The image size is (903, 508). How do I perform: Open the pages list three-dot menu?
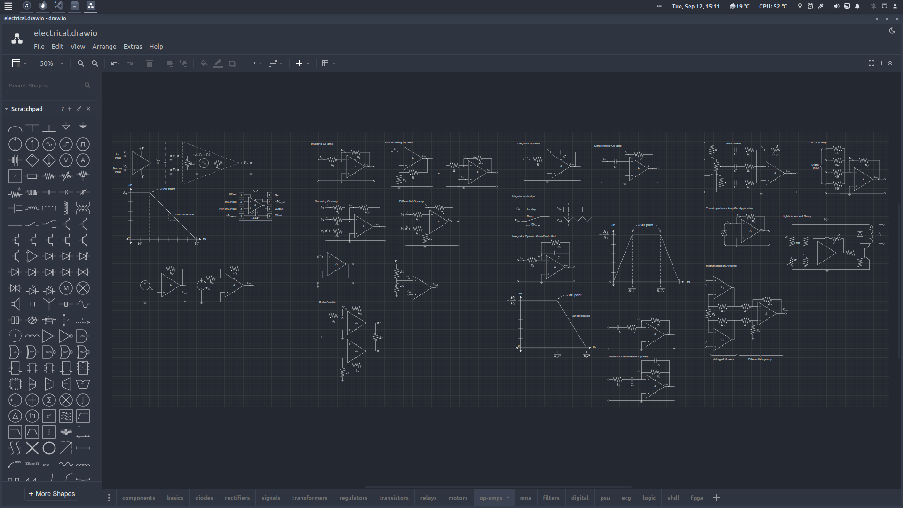pyautogui.click(x=109, y=498)
